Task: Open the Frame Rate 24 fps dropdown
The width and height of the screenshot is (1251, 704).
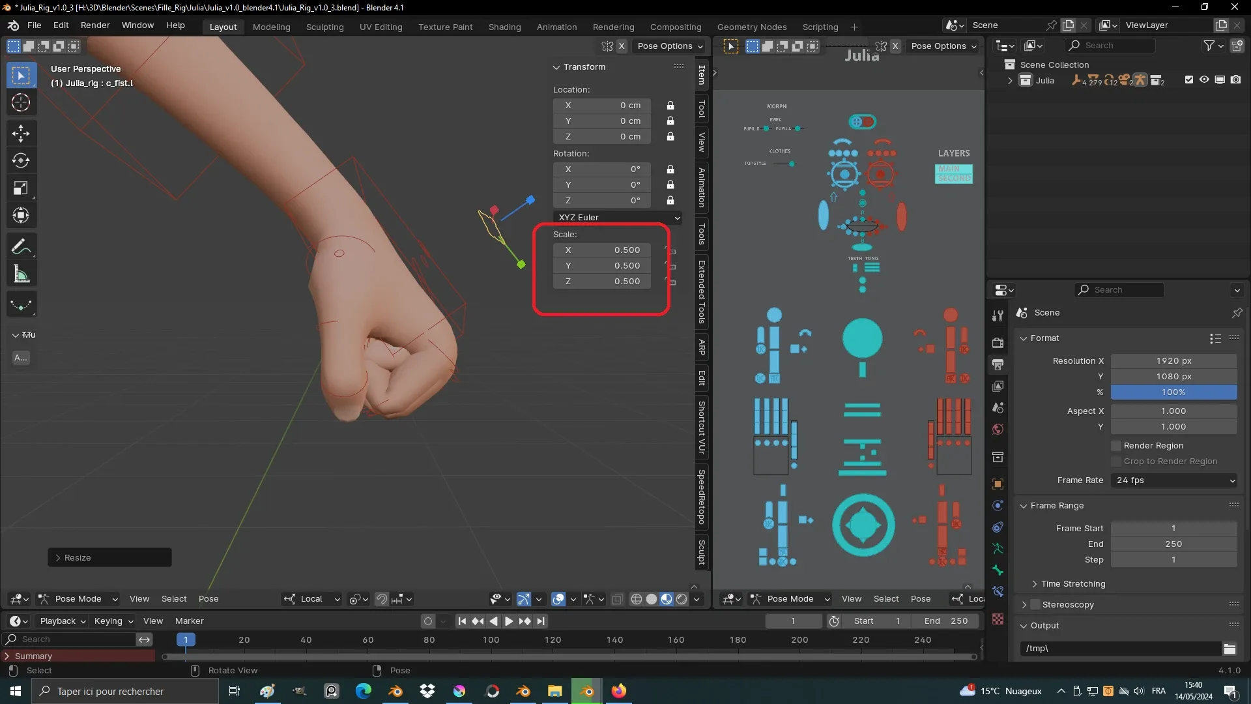Action: pos(1174,480)
